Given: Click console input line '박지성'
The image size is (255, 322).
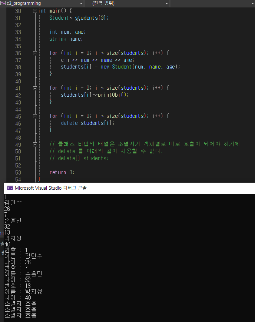Looking at the screenshot, I should click(x=13, y=238).
